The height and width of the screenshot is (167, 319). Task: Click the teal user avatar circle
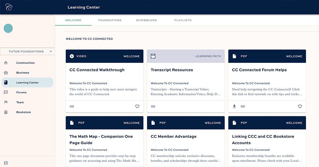pos(8,28)
